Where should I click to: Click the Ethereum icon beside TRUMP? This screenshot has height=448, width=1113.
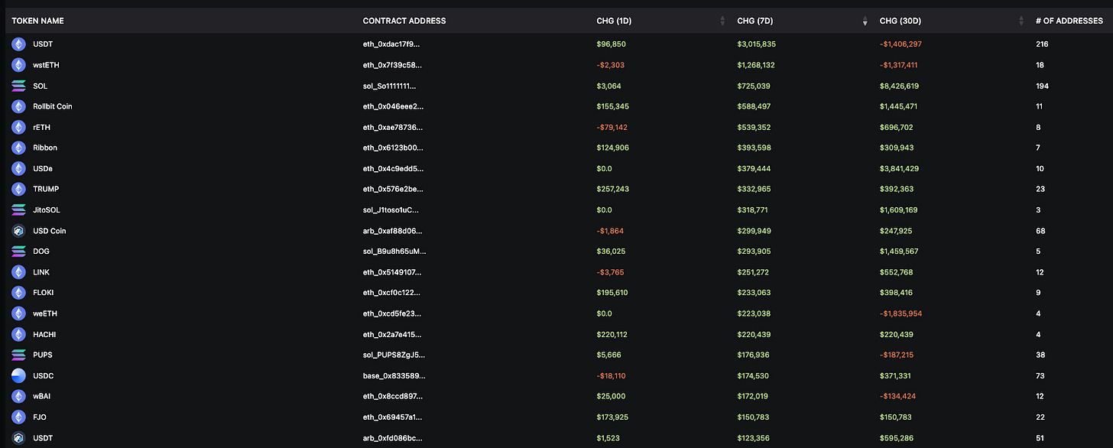[18, 189]
